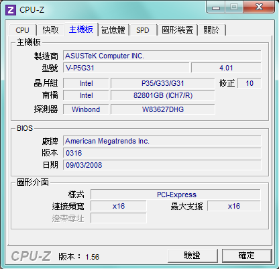Click the 最大支援 label
Viewport: 279px width, 269px height.
pyautogui.click(x=187, y=206)
